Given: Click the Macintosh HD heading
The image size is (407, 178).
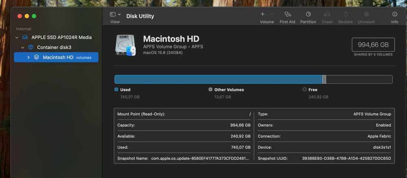Looking at the screenshot, I should click(x=171, y=39).
